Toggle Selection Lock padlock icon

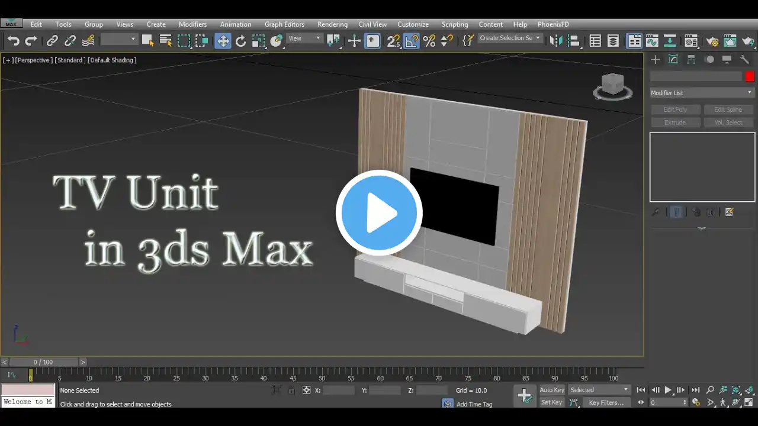(x=291, y=390)
